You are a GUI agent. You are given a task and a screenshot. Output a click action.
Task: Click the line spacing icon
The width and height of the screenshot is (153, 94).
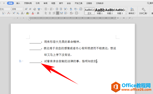[x=66, y=13]
